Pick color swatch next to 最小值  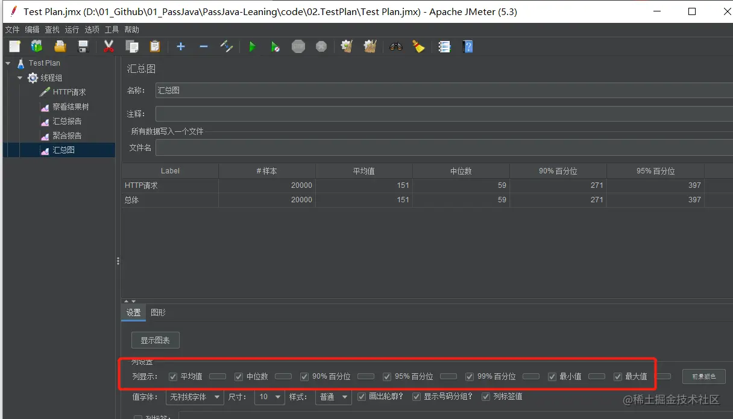click(x=597, y=376)
